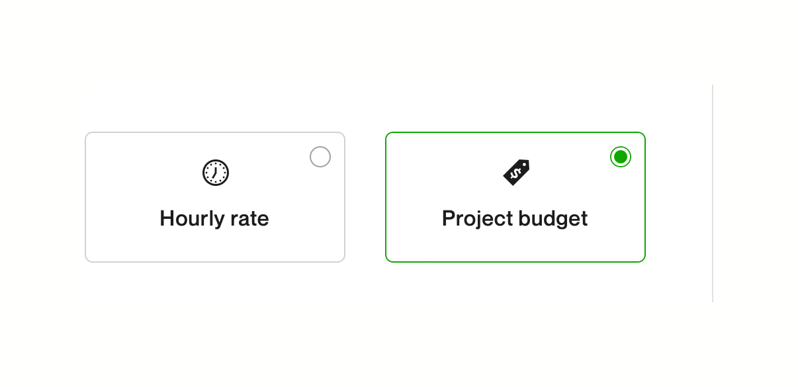The image size is (798, 387).
Task: Click the vertical divider line on the right
Action: click(712, 193)
